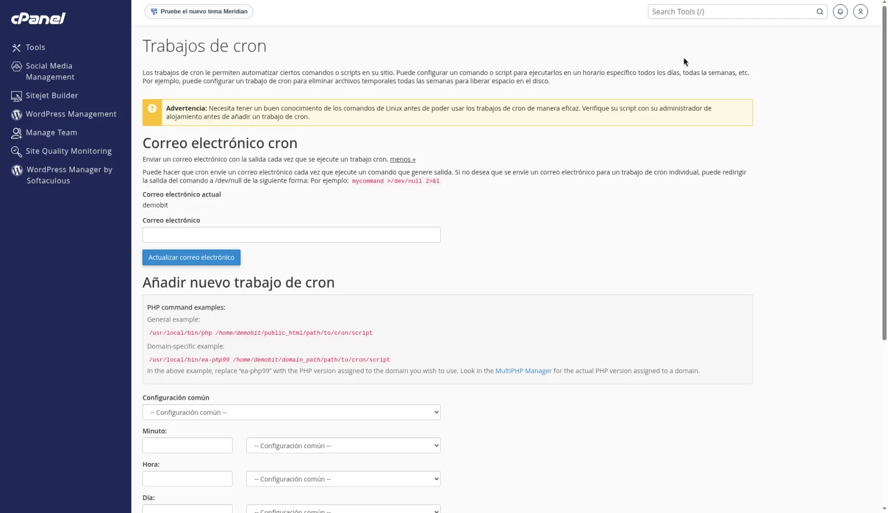Click the paint roller Meridian theme icon
Image resolution: width=888 pixels, height=513 pixels.
pyautogui.click(x=154, y=12)
